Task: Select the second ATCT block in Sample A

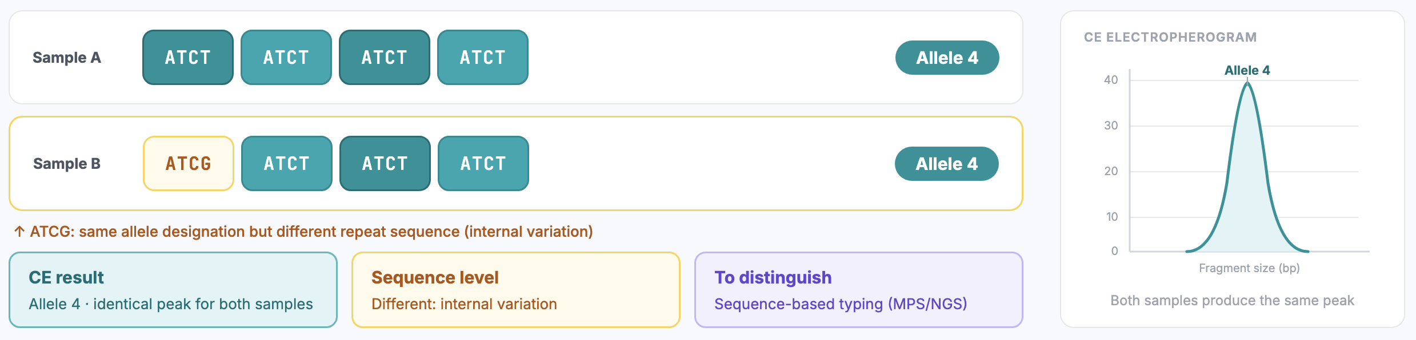Action: pos(286,58)
